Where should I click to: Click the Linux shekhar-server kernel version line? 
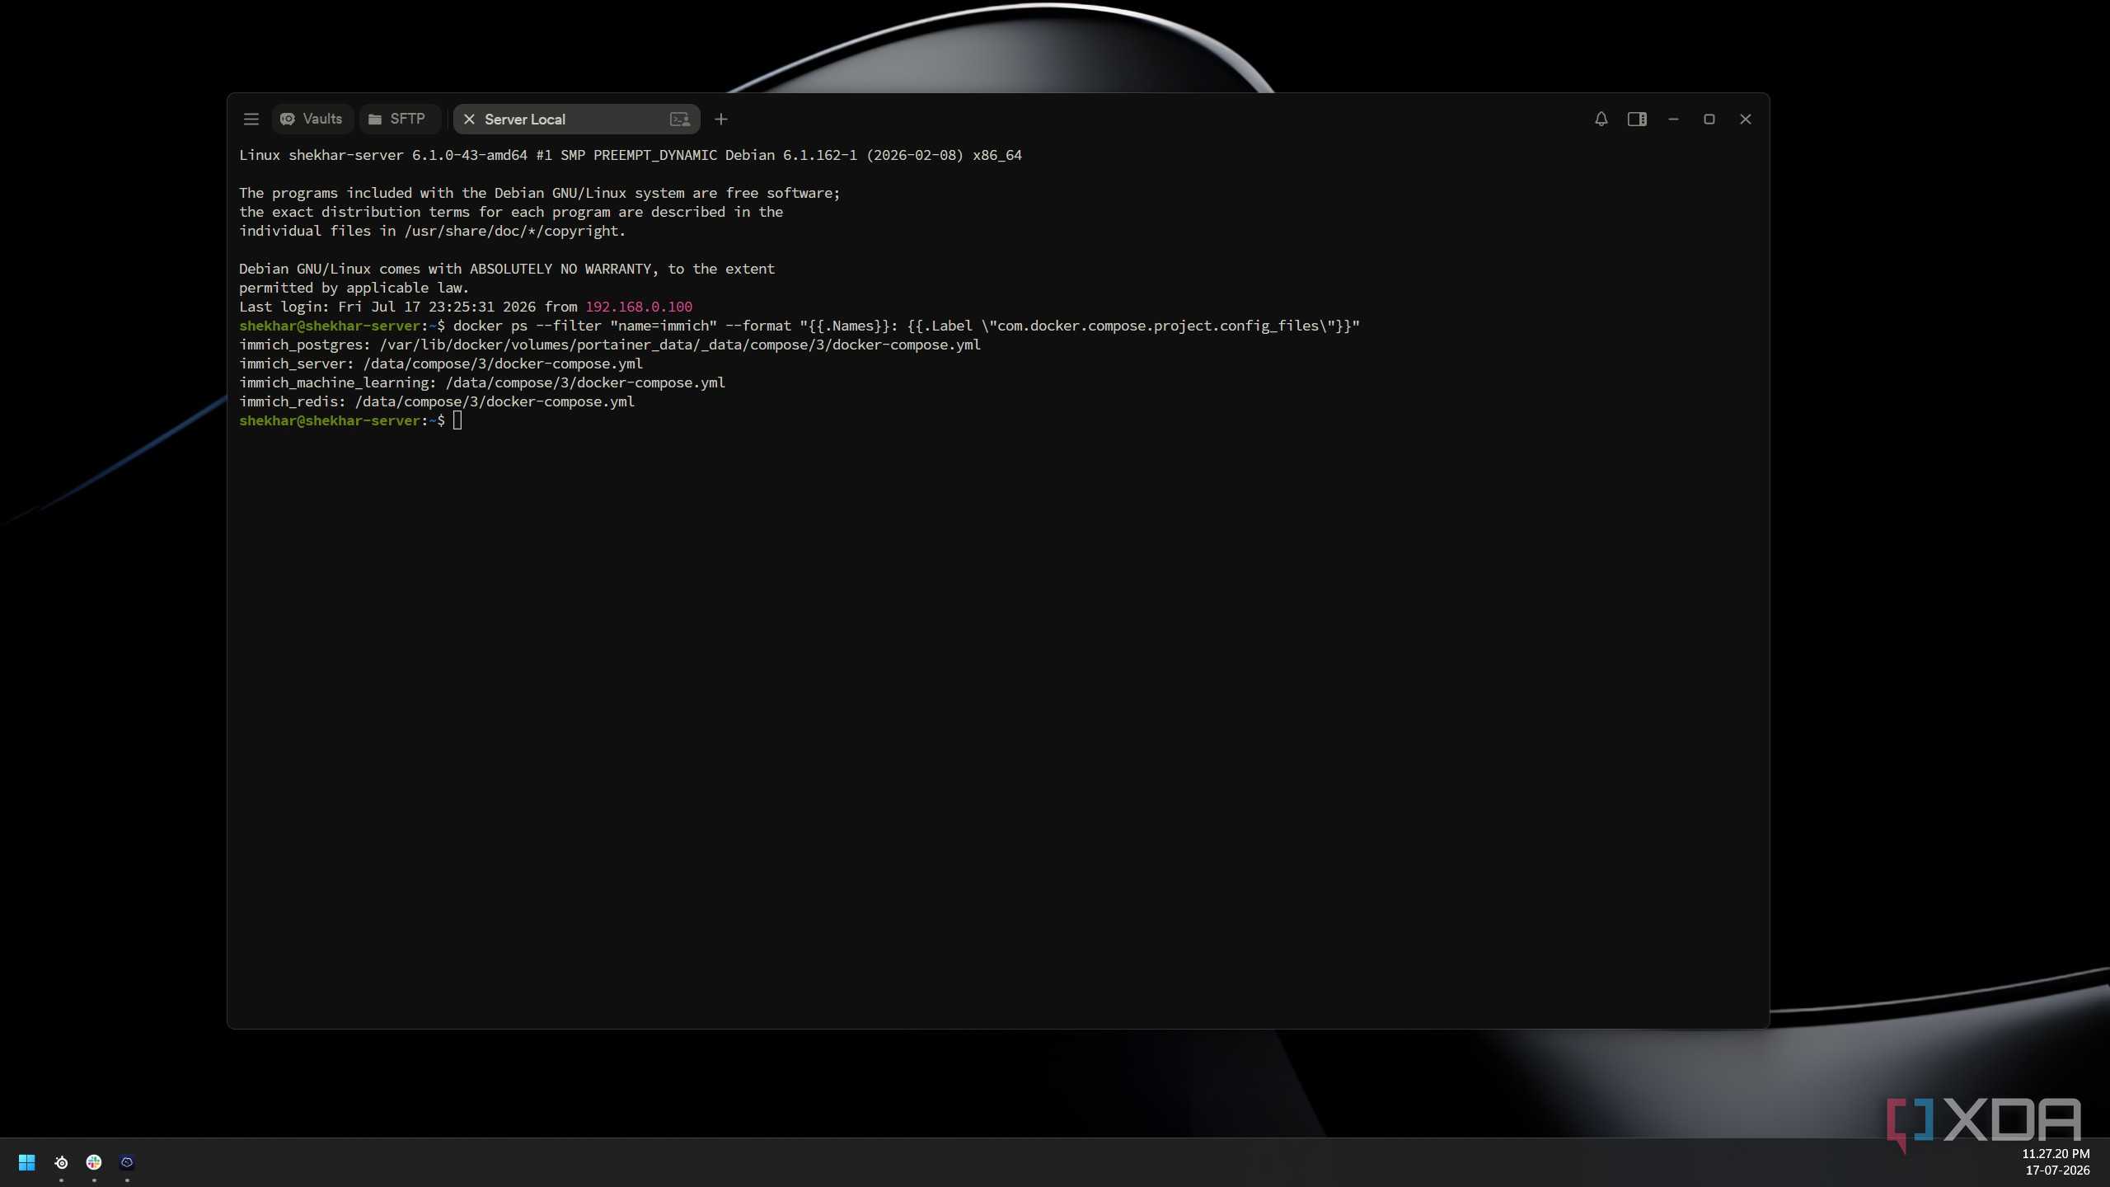click(x=631, y=155)
